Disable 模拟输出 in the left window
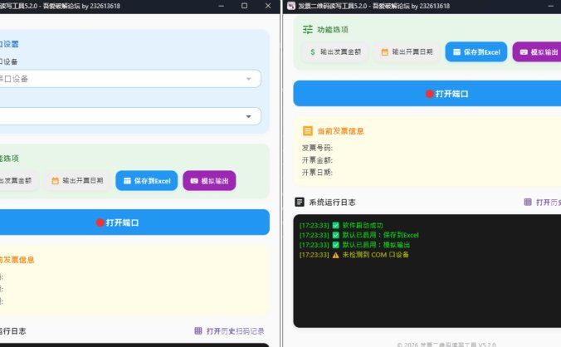561x347 pixels. tap(209, 181)
